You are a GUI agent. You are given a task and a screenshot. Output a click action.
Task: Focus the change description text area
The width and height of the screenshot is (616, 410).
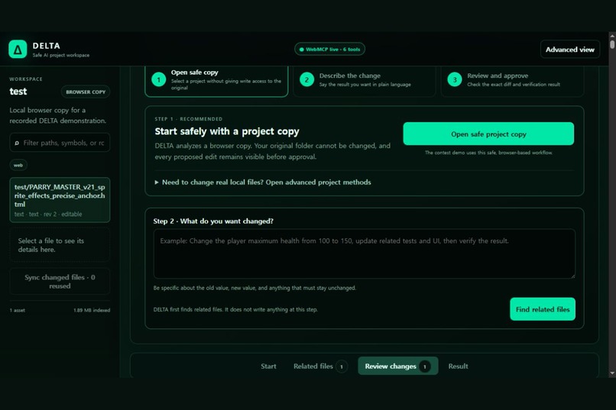pyautogui.click(x=365, y=253)
